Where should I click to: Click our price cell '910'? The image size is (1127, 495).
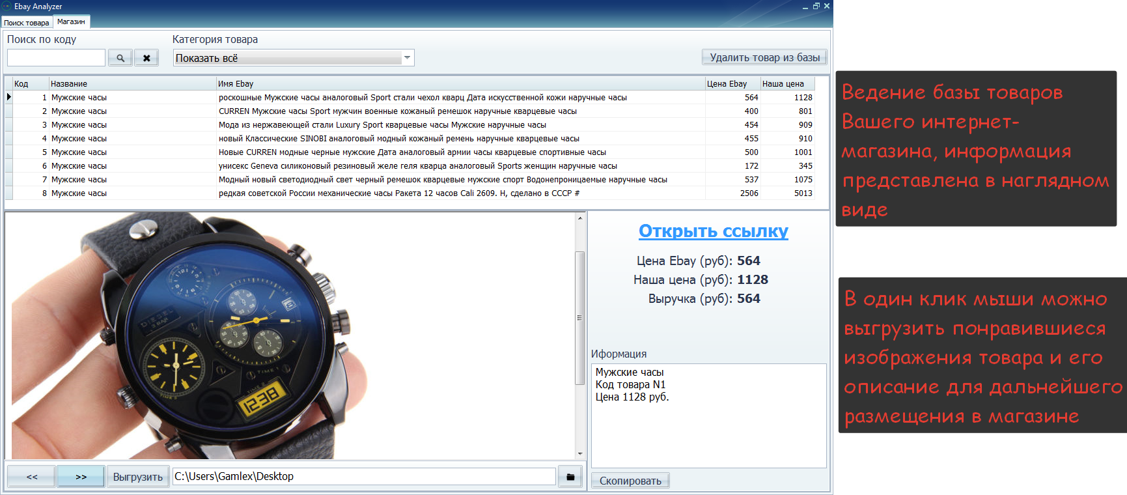click(x=788, y=139)
